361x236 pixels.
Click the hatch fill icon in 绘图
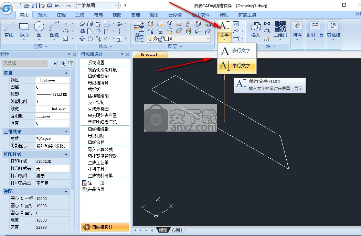66,39
